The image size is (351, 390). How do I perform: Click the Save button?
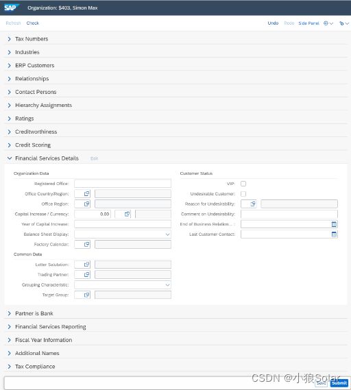point(321,382)
